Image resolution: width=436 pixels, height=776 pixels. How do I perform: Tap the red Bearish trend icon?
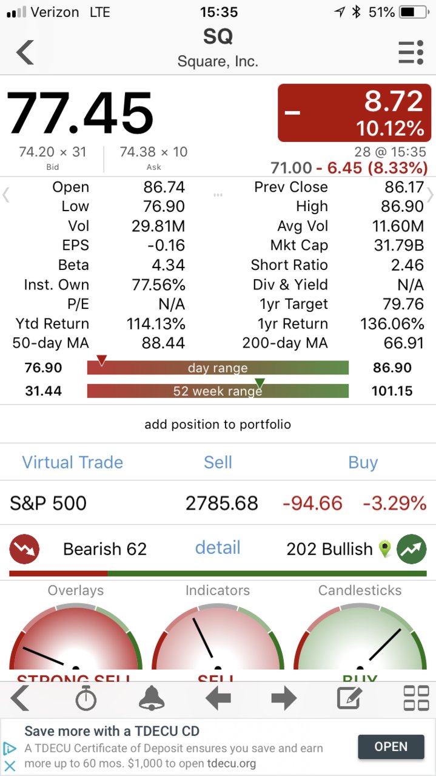pos(24,549)
